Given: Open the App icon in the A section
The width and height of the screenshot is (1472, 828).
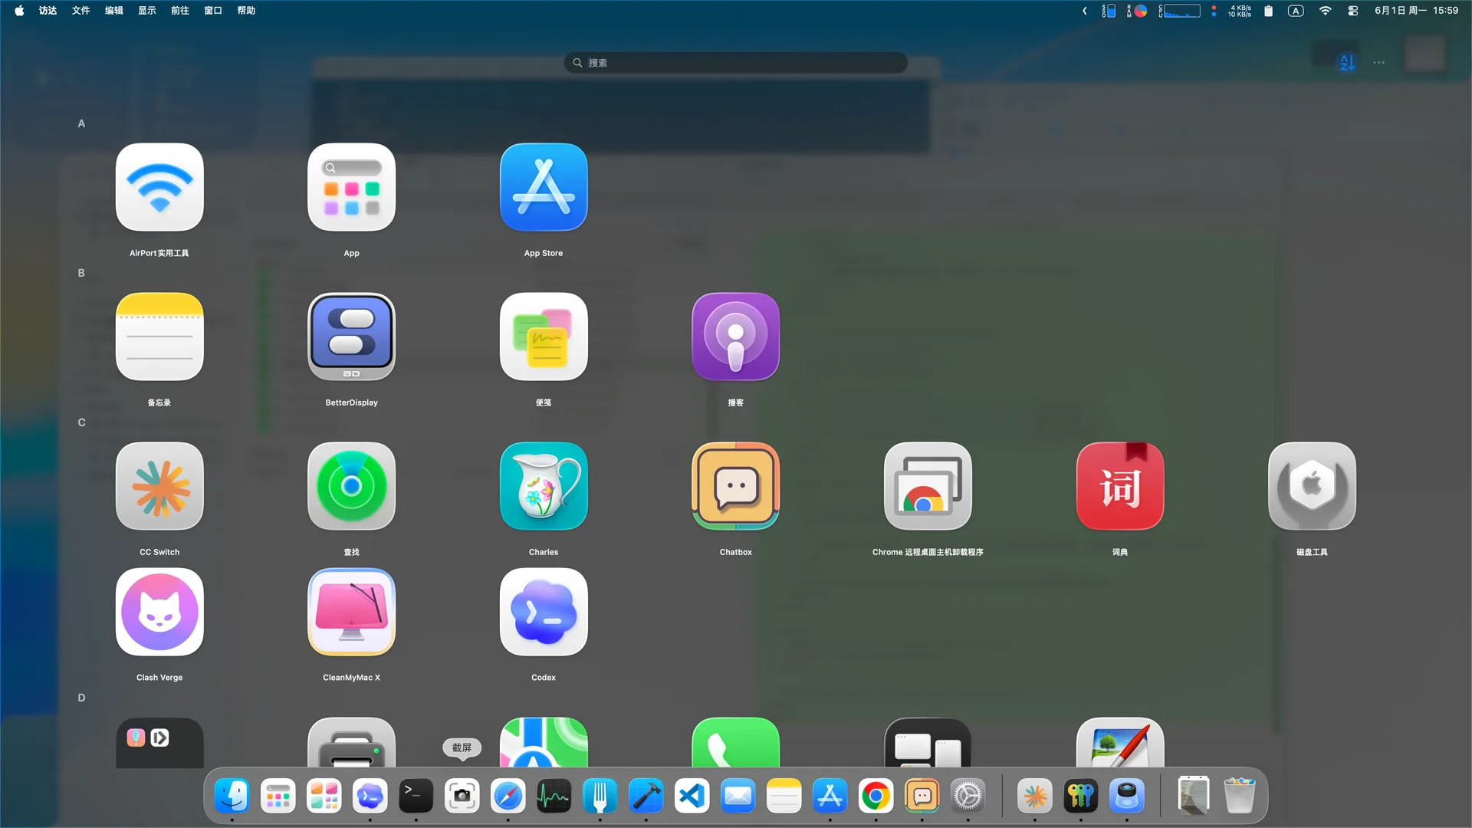Looking at the screenshot, I should 351,187.
